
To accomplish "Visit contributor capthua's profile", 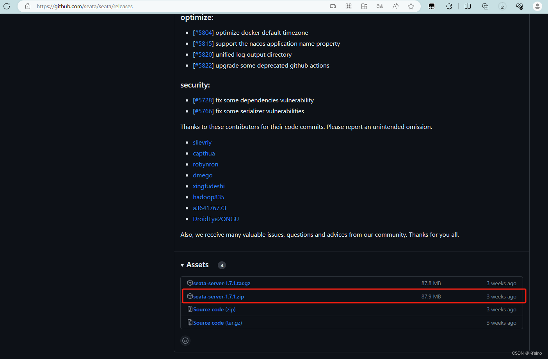I will point(204,154).
